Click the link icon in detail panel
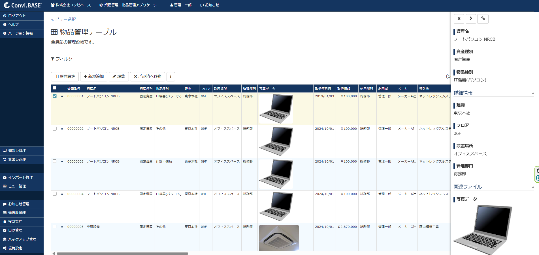The image size is (539, 255). pyautogui.click(x=483, y=19)
